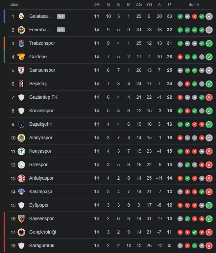Click the OM matches played column header
The height and width of the screenshot is (253, 216).
pos(96,5)
